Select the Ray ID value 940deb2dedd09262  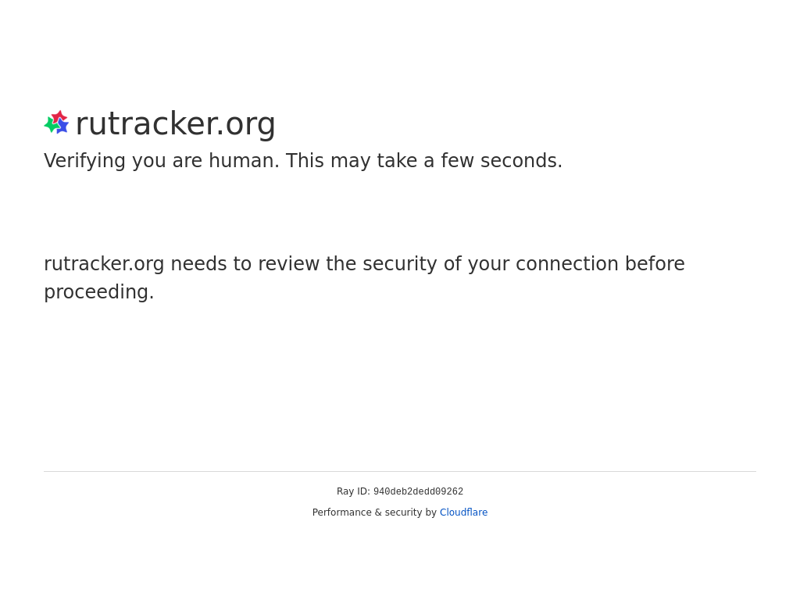(419, 491)
